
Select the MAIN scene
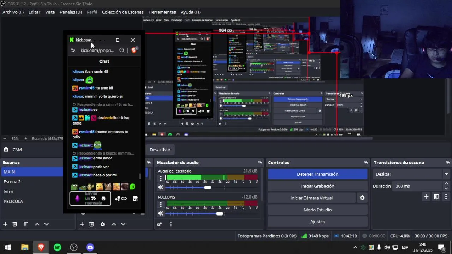(x=31, y=172)
